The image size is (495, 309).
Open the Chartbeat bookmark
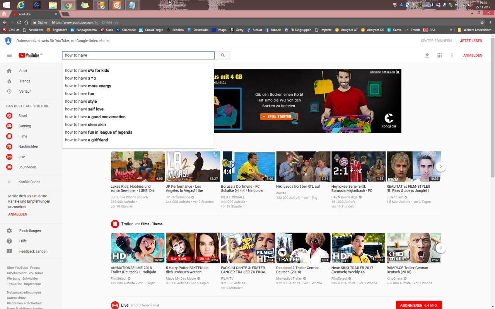point(126,30)
